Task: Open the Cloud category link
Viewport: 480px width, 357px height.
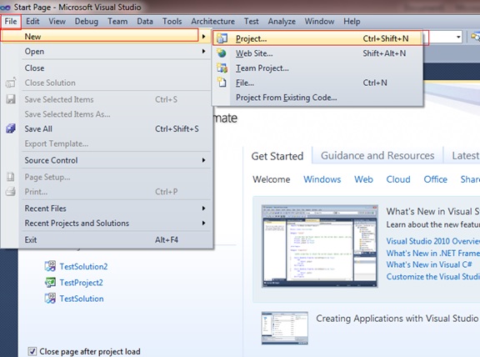Action: [398, 179]
